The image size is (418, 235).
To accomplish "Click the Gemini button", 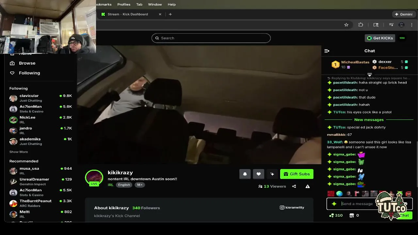I will point(403,14).
